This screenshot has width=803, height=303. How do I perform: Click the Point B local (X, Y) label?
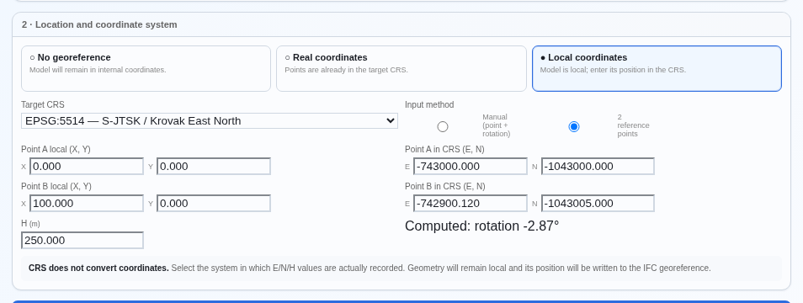56,186
